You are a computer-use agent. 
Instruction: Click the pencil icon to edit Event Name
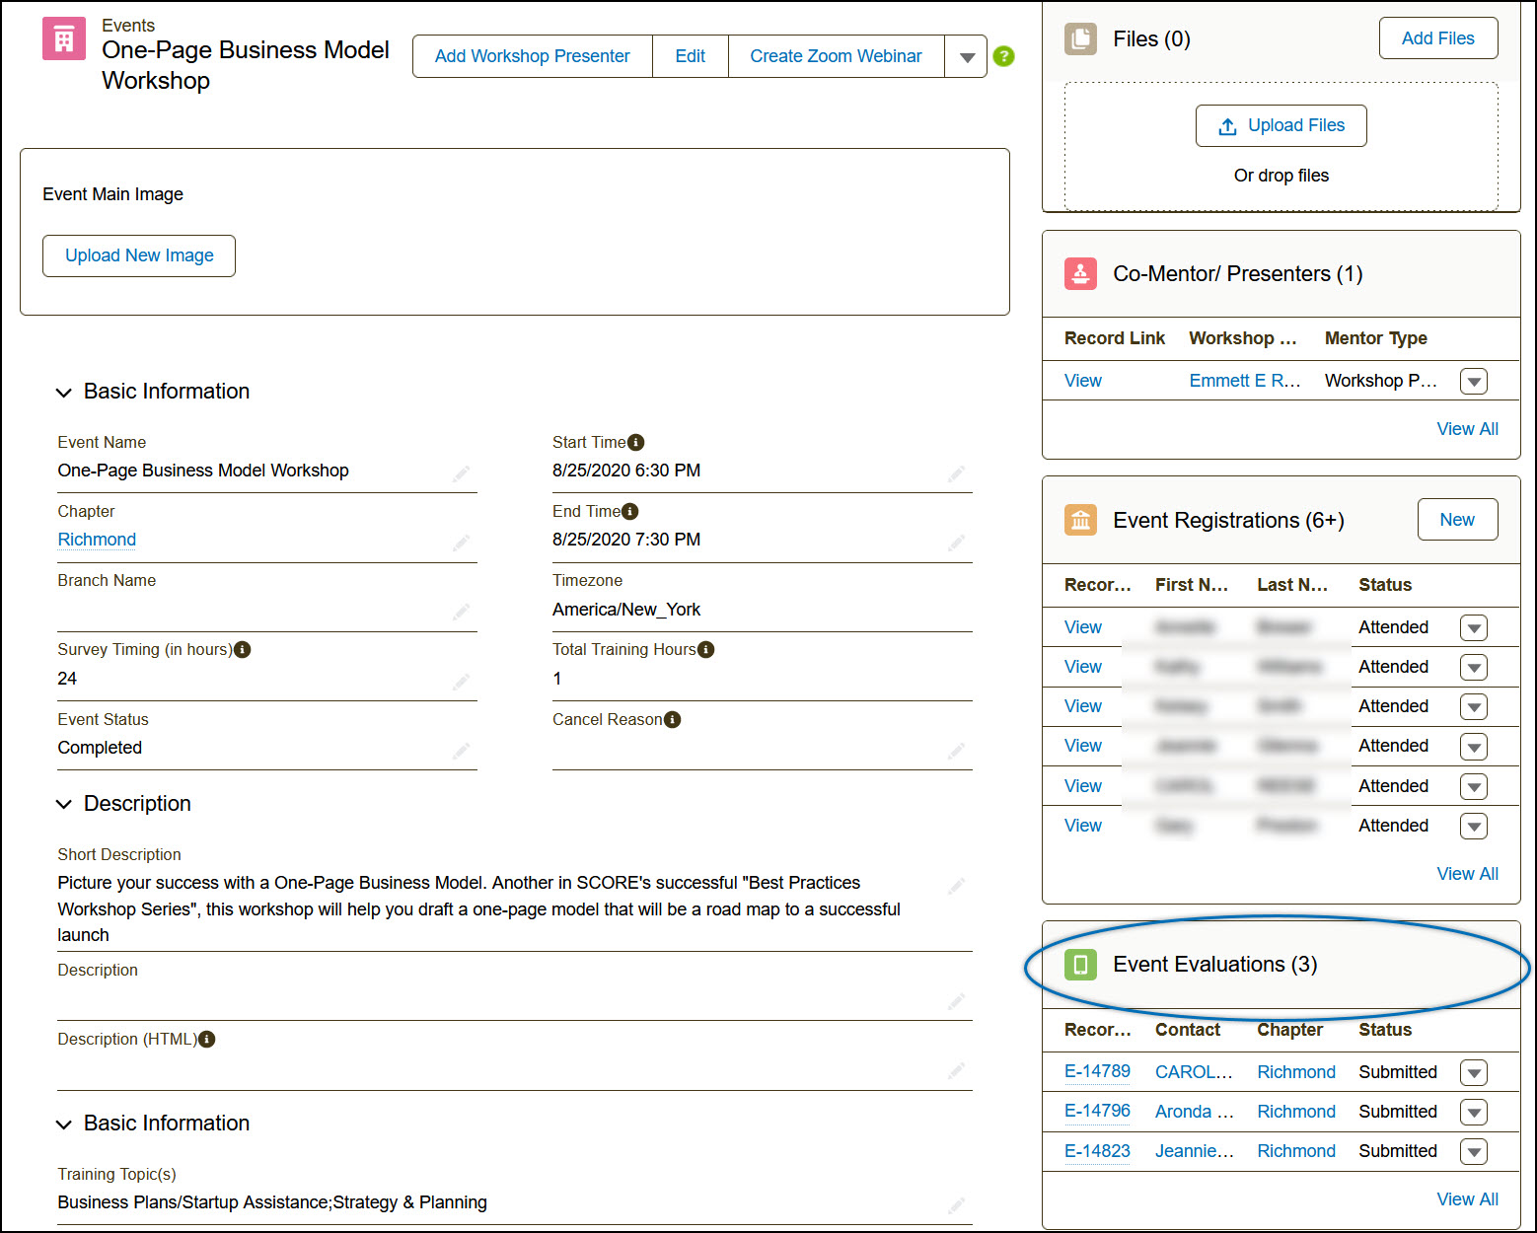461,473
